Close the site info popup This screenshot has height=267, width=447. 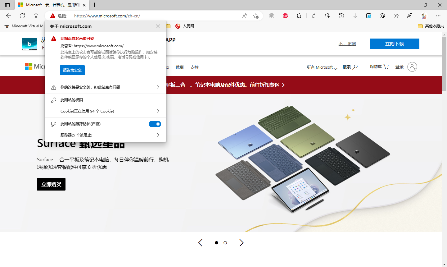[158, 26]
